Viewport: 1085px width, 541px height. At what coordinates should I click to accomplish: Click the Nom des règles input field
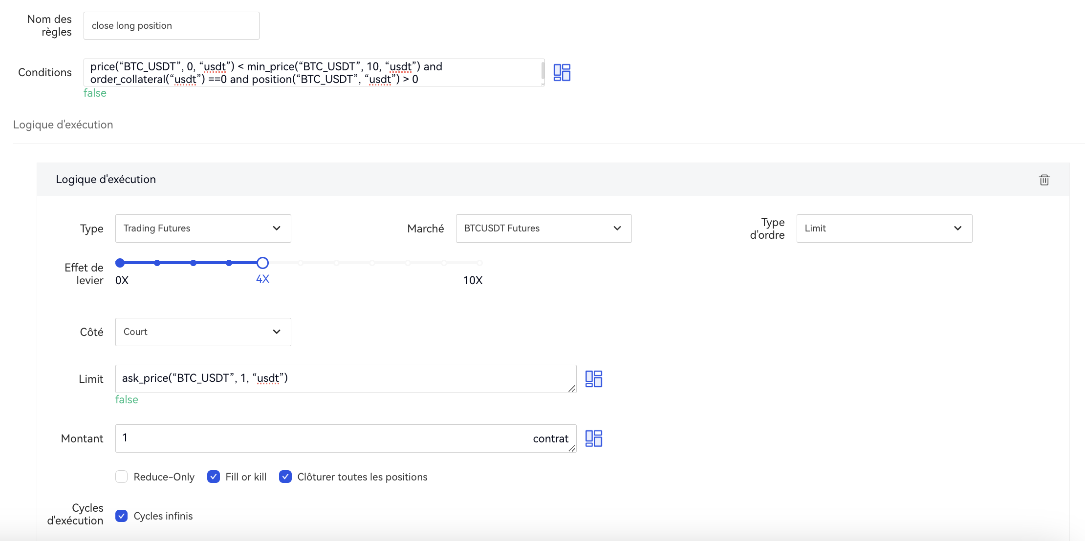click(x=171, y=26)
